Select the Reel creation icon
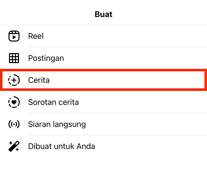 tap(14, 36)
